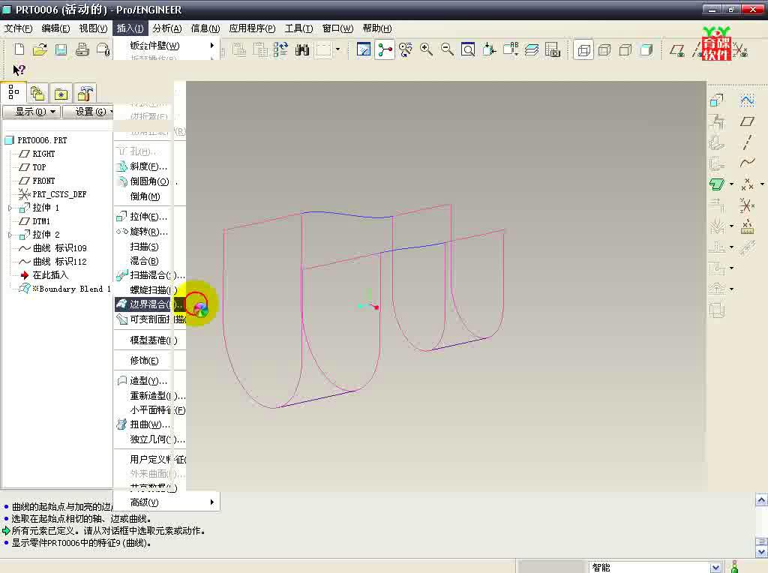The image size is (768, 573).
Task: Open the folder browser tab
Action: [37, 93]
